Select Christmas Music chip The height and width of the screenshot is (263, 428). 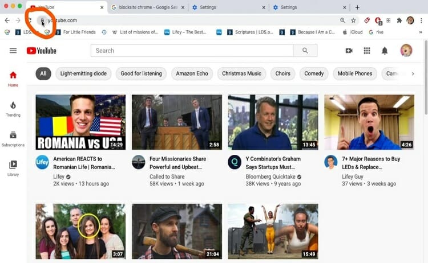[241, 73]
